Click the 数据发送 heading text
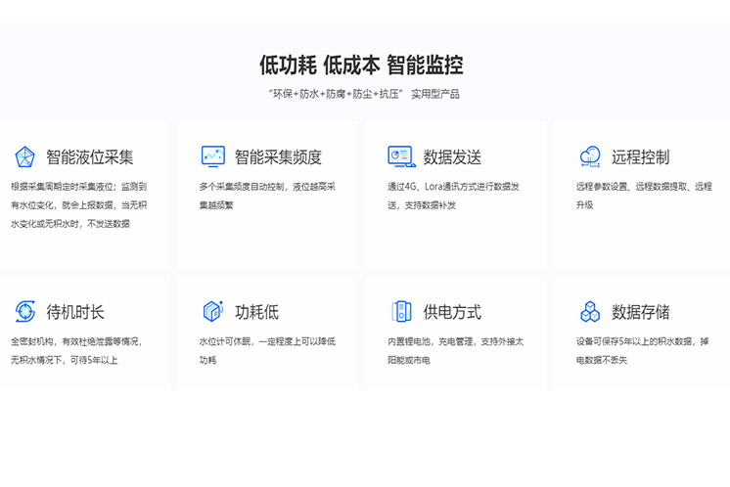This screenshot has width=730, height=487. [452, 157]
